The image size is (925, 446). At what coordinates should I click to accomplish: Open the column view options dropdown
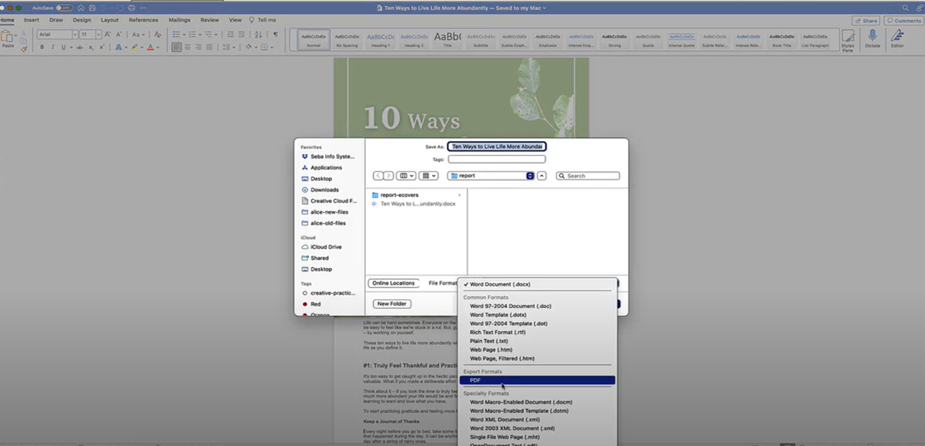tap(406, 176)
